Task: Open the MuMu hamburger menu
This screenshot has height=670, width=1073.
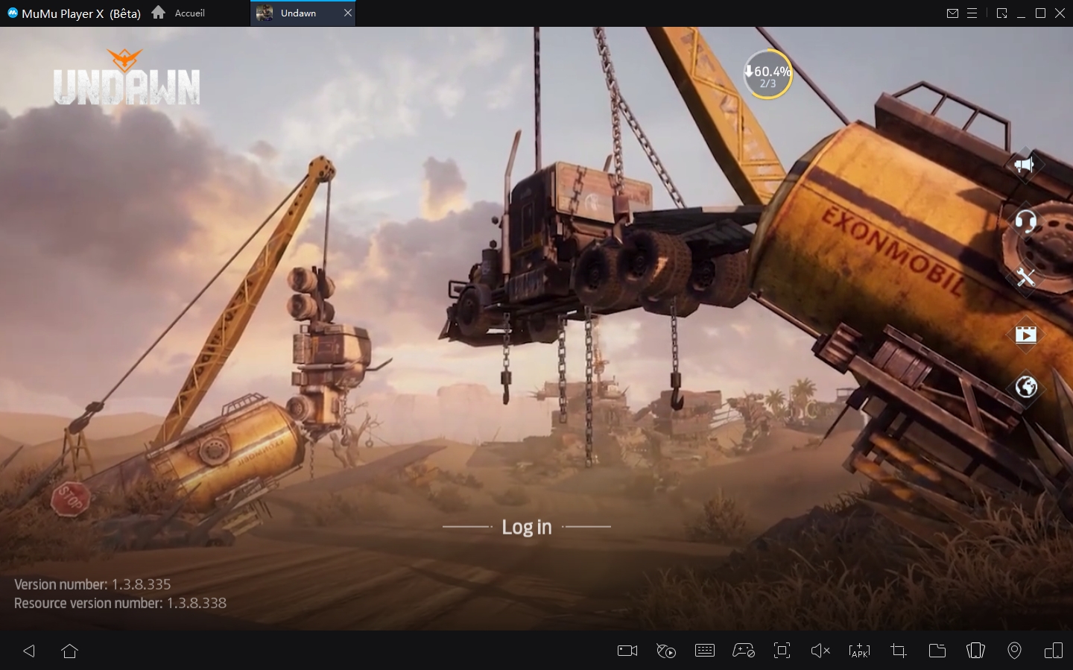Action: click(x=972, y=13)
